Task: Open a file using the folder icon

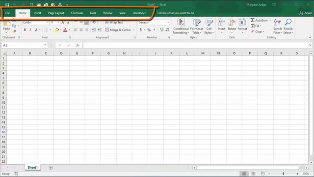Action: click(39, 4)
